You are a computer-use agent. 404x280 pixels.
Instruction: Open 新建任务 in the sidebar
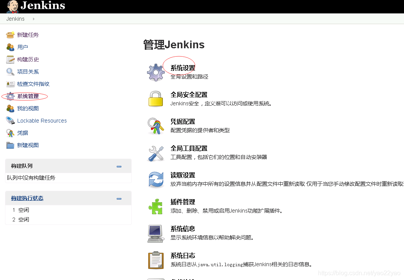[28, 35]
